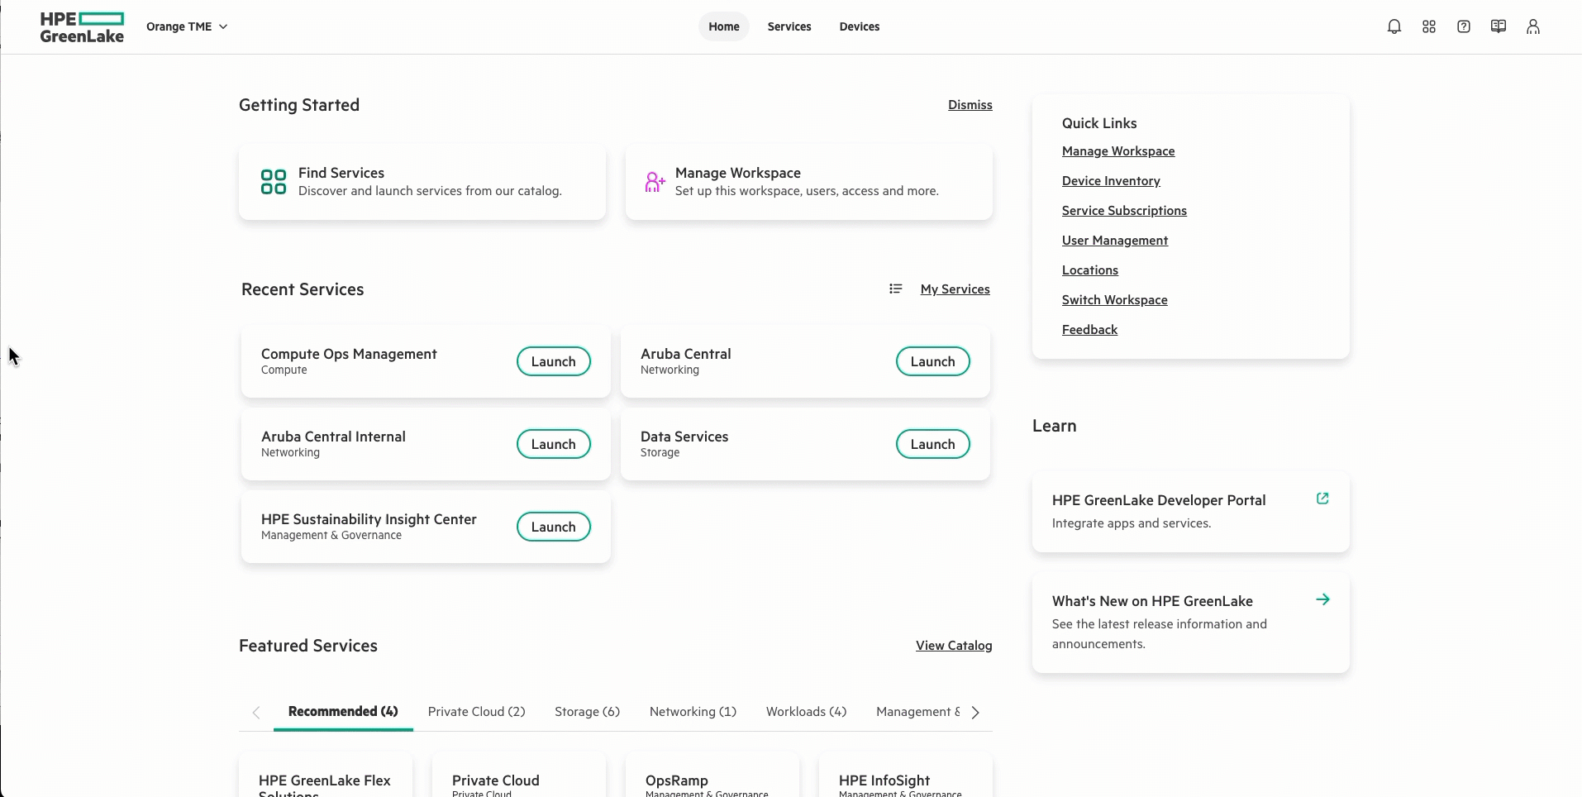Open the My Services link
Viewport: 1582px width, 797px height.
[x=955, y=289]
